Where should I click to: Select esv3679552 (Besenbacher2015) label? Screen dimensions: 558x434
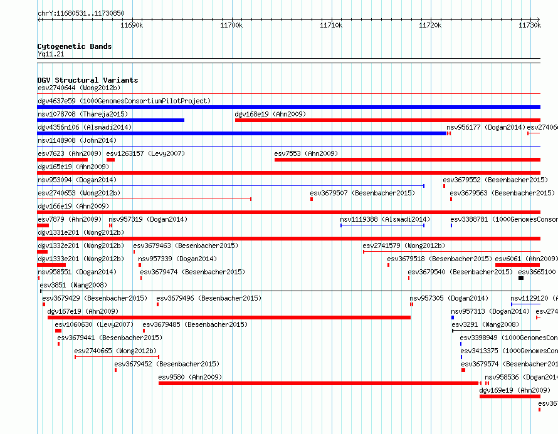pyautogui.click(x=495, y=180)
